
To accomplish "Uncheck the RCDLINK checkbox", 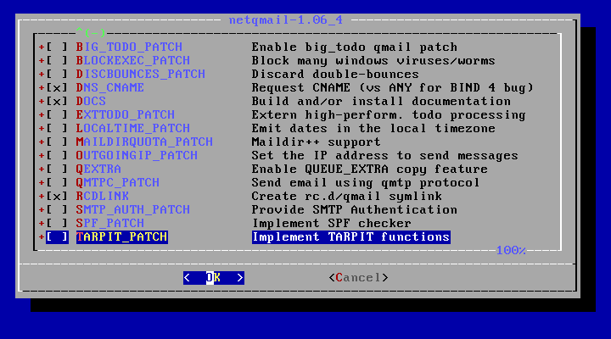I will click(x=57, y=196).
